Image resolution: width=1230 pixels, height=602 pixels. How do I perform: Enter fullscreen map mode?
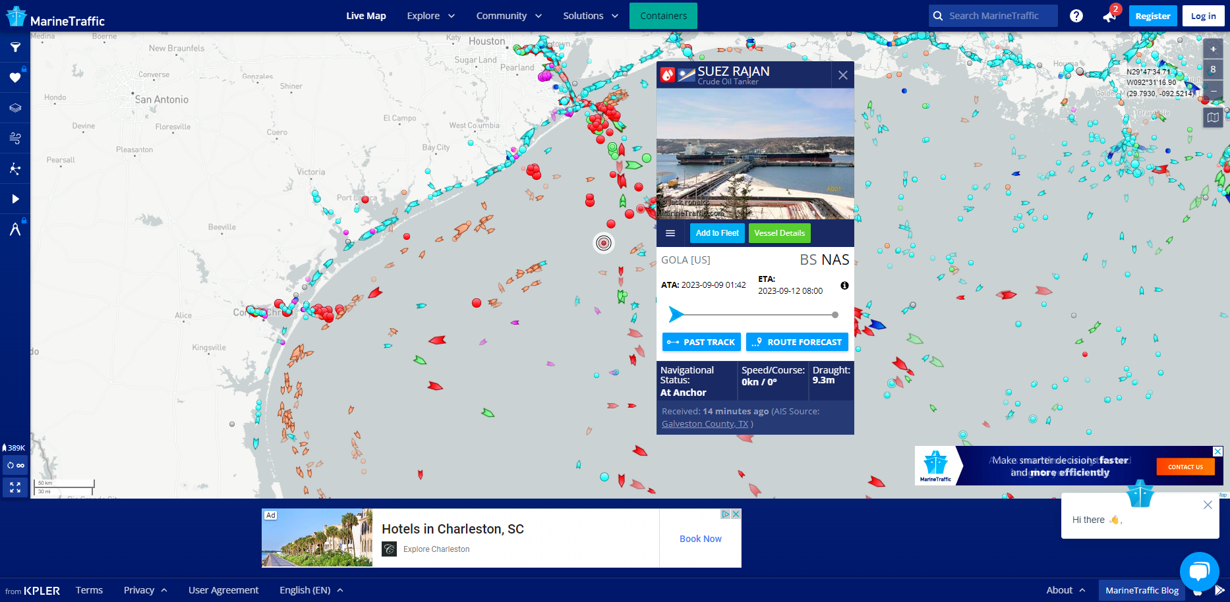click(x=15, y=487)
